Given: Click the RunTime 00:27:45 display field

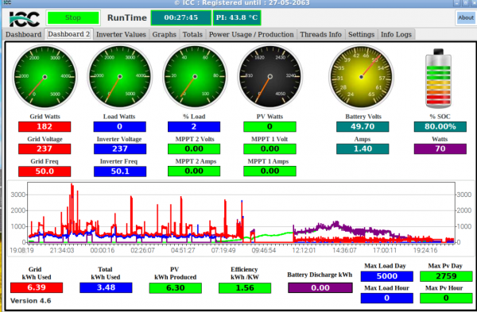Looking at the screenshot, I should [x=181, y=17].
